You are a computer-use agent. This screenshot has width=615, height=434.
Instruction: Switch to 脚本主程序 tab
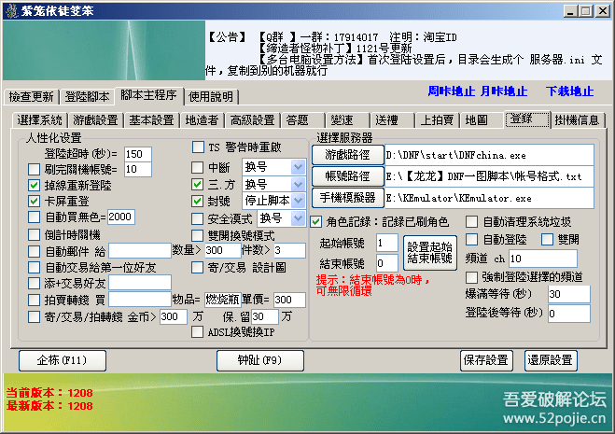(148, 95)
